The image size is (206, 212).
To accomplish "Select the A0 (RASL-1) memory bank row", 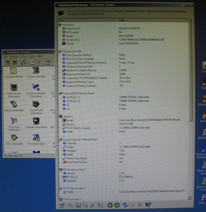I will pyautogui.click(x=124, y=97).
